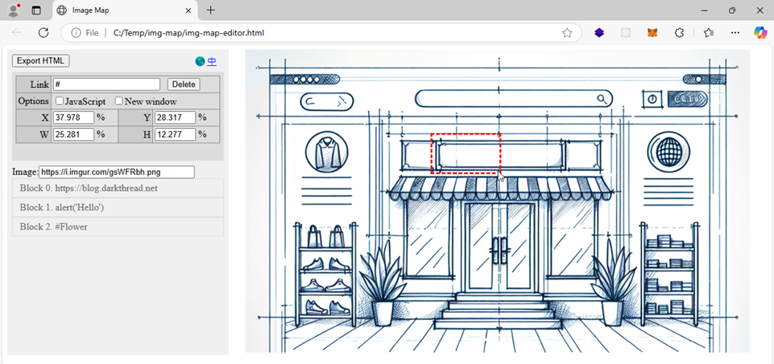Open the Copilot sidebar icon
This screenshot has width=774, height=364.
760,33
